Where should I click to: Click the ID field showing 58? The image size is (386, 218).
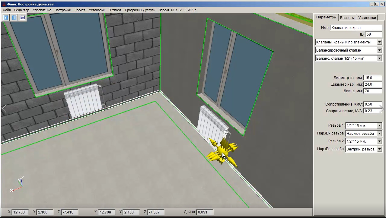[x=374, y=34]
